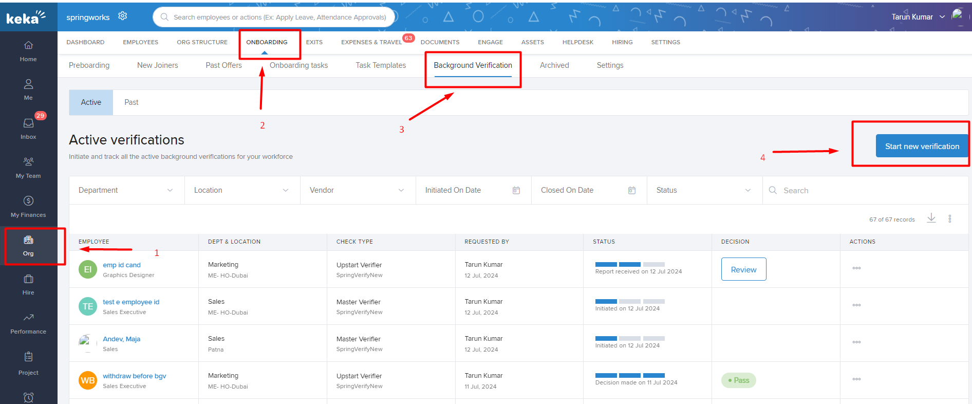This screenshot has height=404, width=972.
Task: Select EXPENSES & TRAVEL in top menu
Action: point(371,42)
